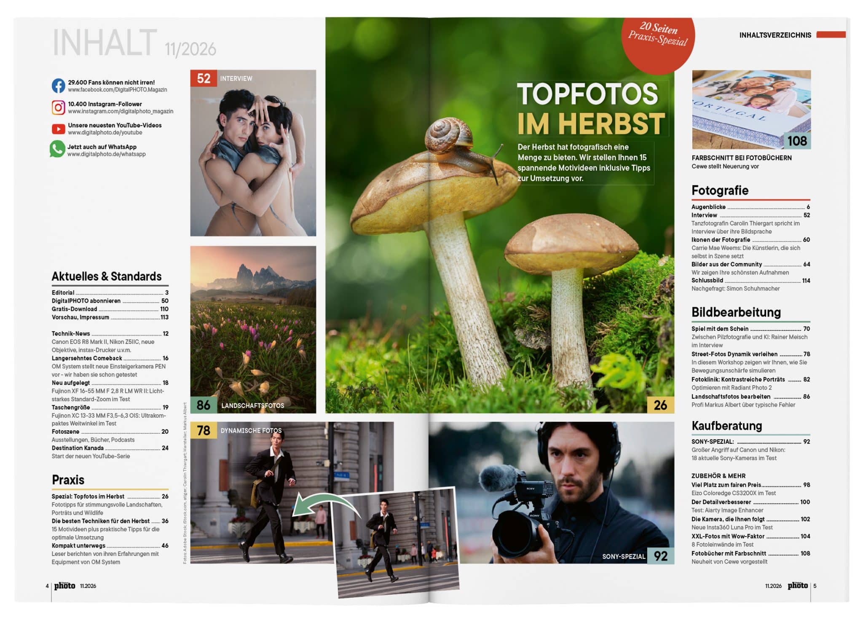
Task: Click the Landschaftsfotos mountain meadow photo
Action: tap(253, 329)
